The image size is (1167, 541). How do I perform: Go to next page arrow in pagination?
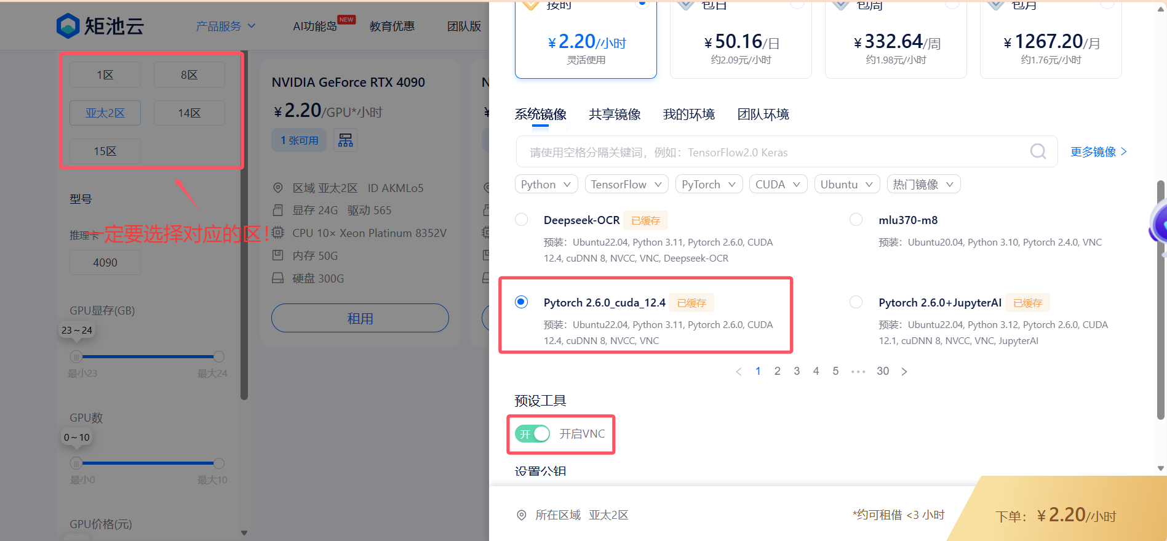coord(904,371)
